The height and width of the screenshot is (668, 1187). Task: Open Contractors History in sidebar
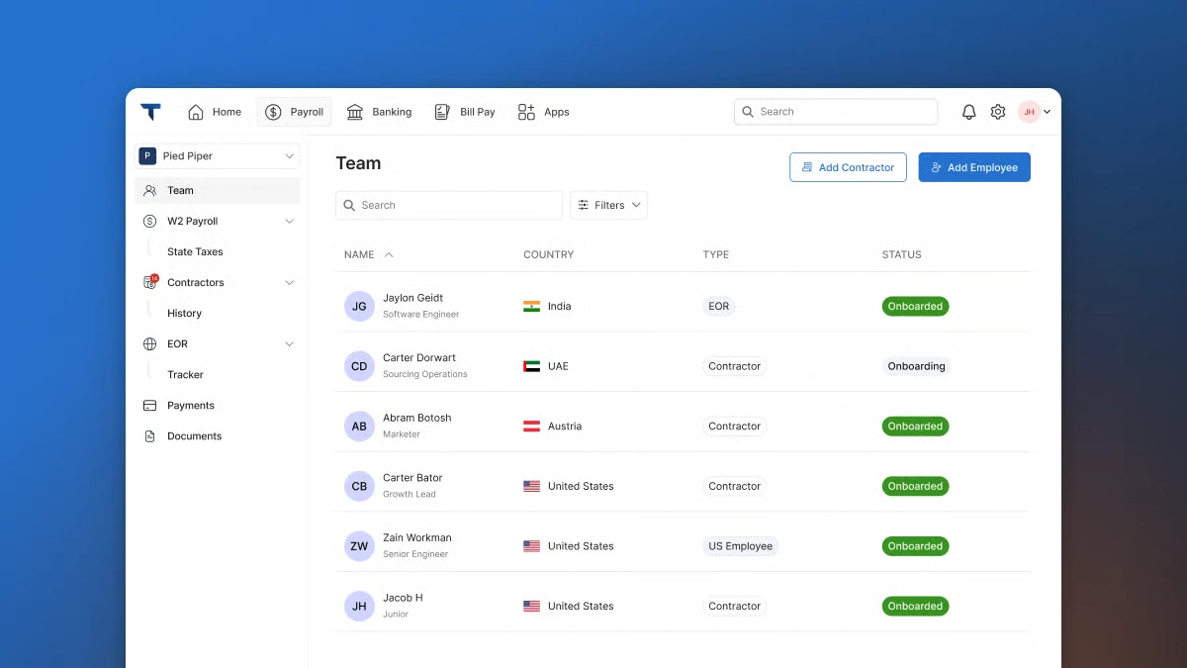point(184,313)
